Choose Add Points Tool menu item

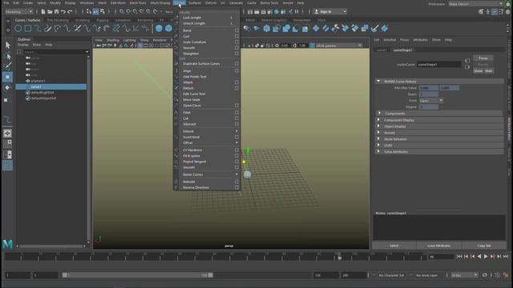point(195,77)
